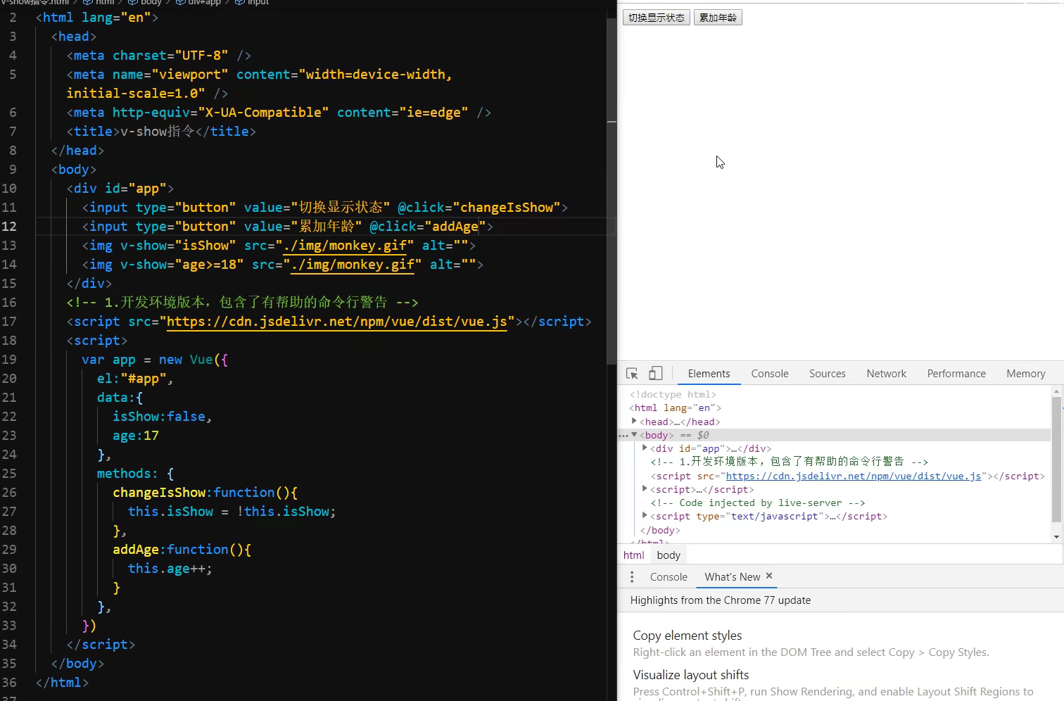The width and height of the screenshot is (1064, 701).
Task: Click the 累加年龄 button
Action: 718,18
